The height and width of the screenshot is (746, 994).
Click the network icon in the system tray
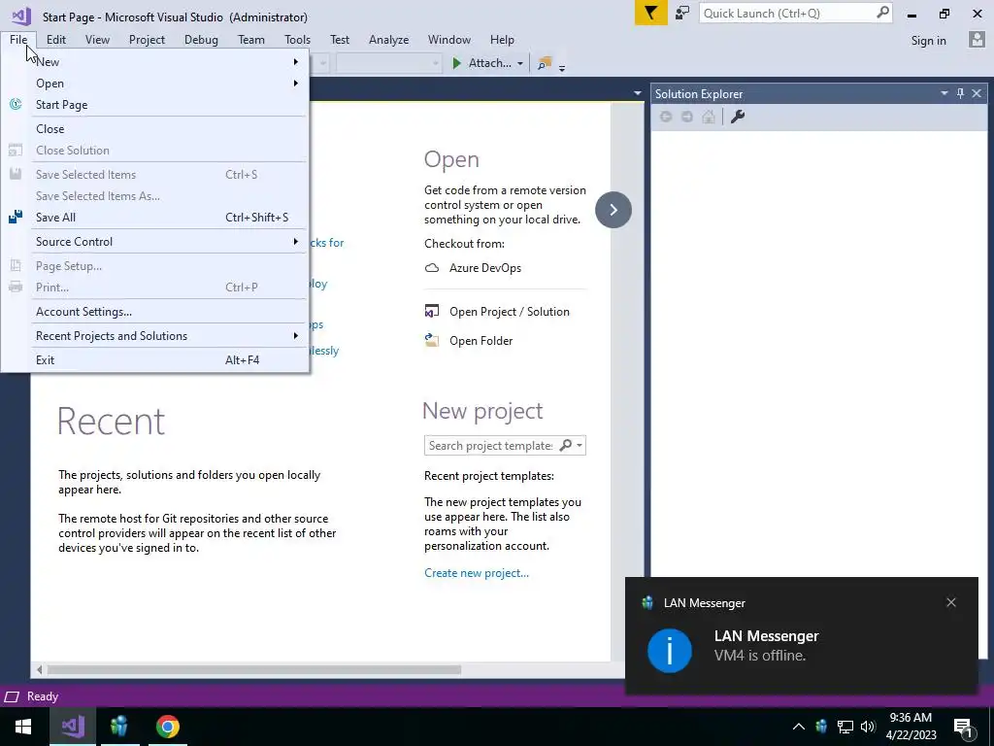click(x=845, y=727)
